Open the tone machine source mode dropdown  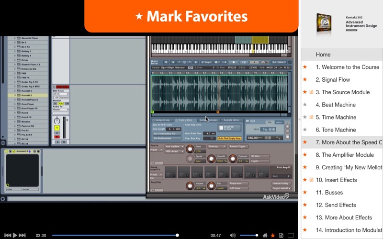tap(174, 147)
